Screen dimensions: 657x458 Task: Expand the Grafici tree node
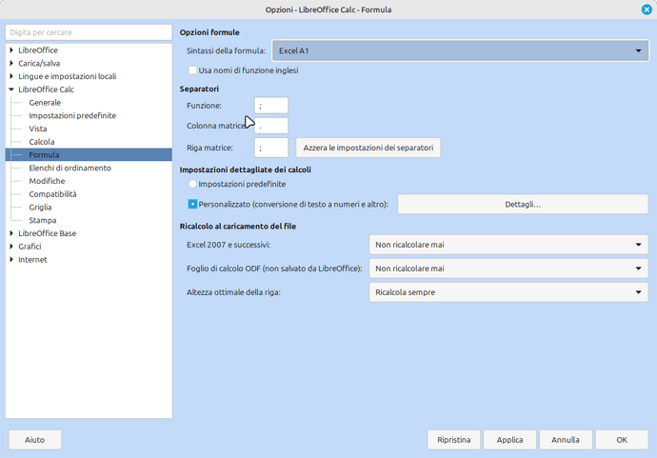click(11, 247)
